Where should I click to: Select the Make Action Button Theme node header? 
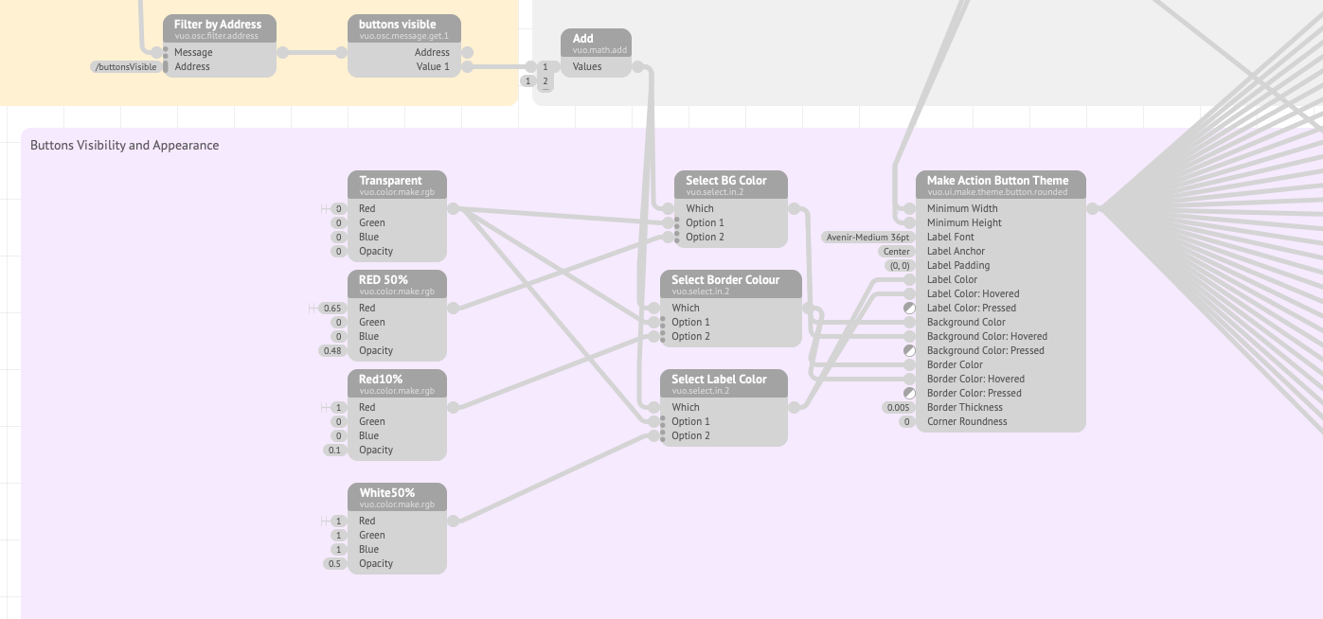pos(1000,181)
